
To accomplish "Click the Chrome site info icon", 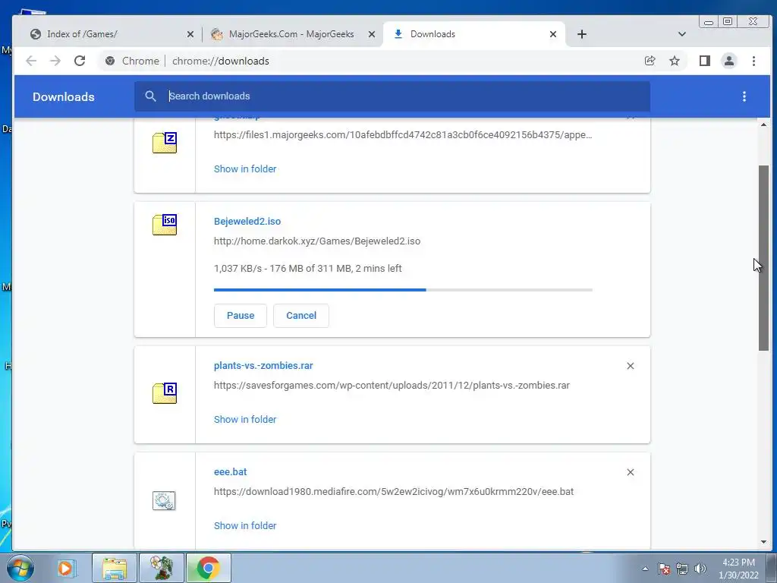I will click(x=110, y=61).
